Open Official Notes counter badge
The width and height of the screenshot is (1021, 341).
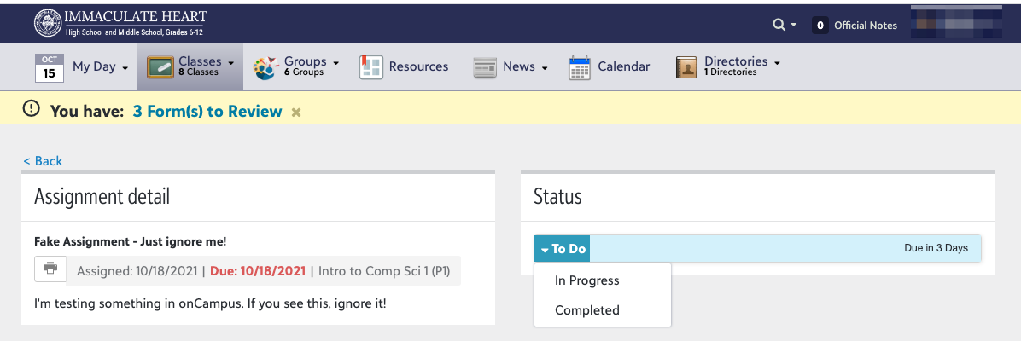[820, 26]
